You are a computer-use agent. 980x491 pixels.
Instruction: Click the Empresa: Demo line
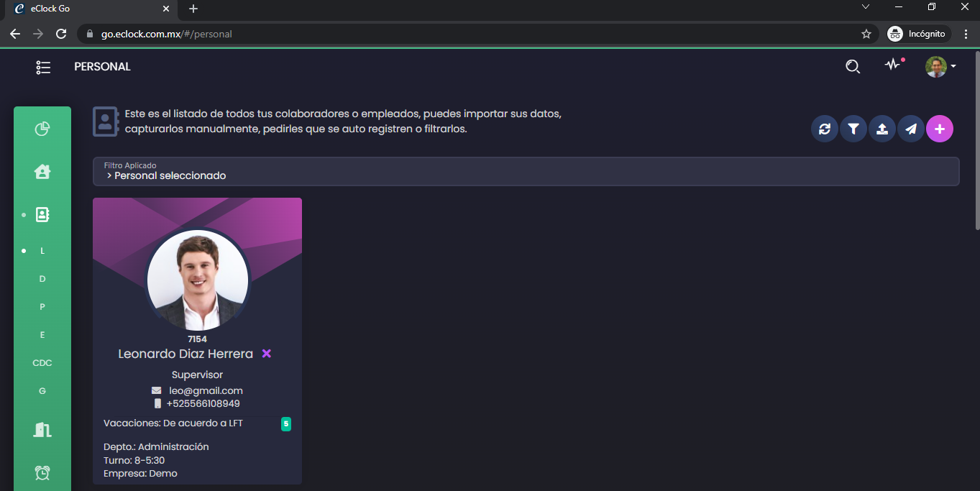(140, 473)
